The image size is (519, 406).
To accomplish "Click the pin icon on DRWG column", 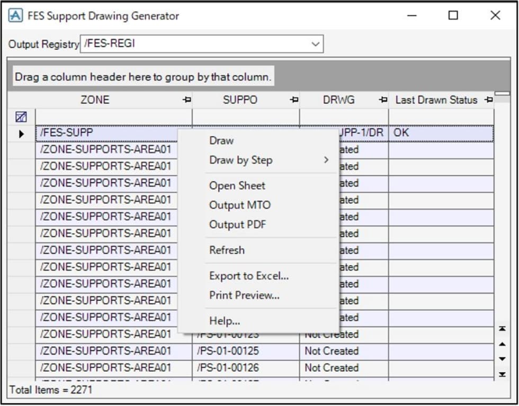I will (x=382, y=100).
